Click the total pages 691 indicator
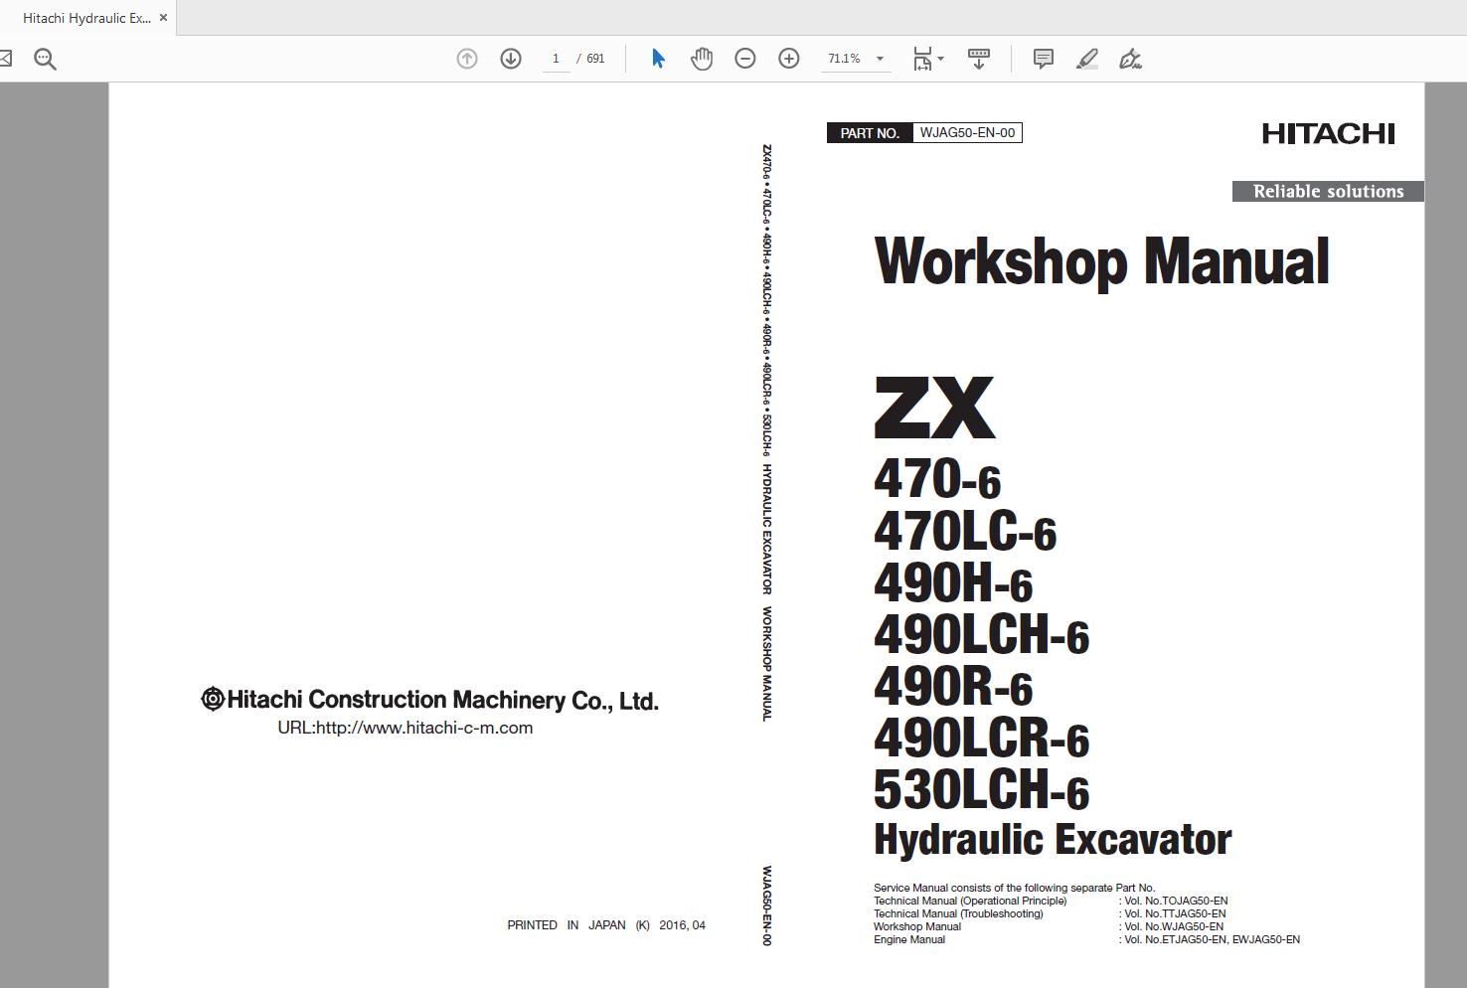This screenshot has width=1467, height=988. click(x=595, y=59)
